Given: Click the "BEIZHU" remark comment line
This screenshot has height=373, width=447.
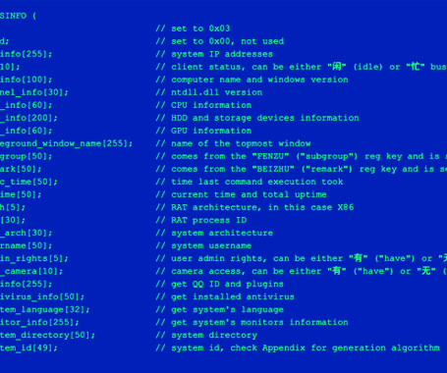Looking at the screenshot, I should (x=302, y=169).
